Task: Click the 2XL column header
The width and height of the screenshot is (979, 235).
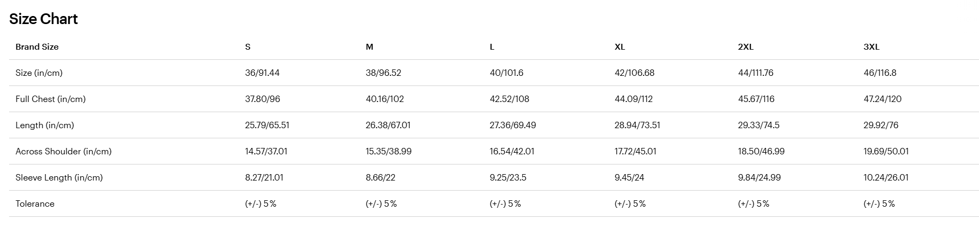Action: 746,46
